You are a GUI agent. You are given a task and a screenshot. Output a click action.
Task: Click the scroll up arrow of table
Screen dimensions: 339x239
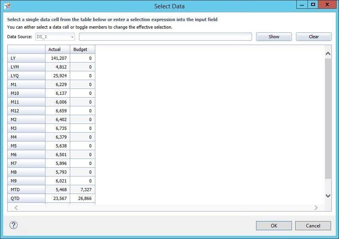pyautogui.click(x=328, y=53)
